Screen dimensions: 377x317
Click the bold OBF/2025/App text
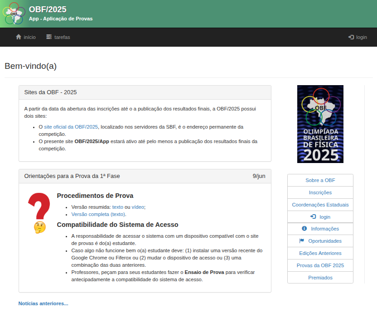(x=92, y=141)
